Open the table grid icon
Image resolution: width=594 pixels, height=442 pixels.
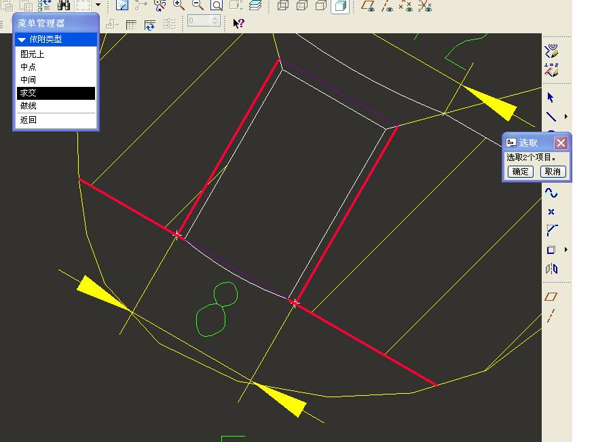(x=131, y=25)
